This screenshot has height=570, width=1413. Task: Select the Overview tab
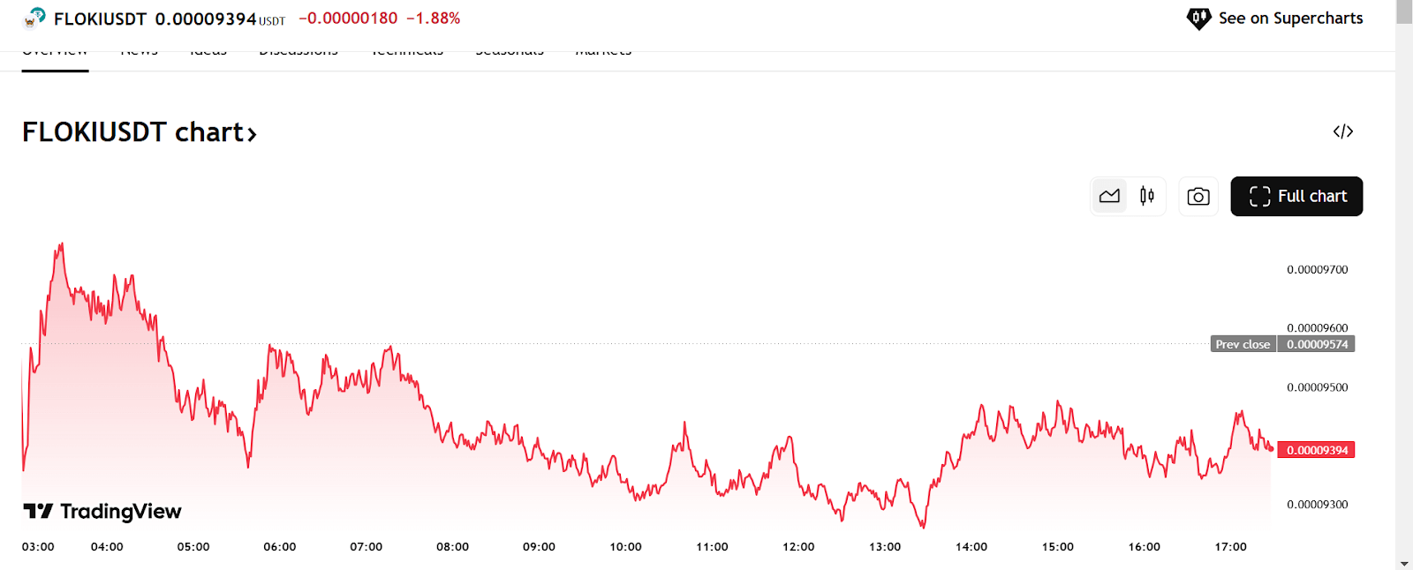tap(55, 55)
